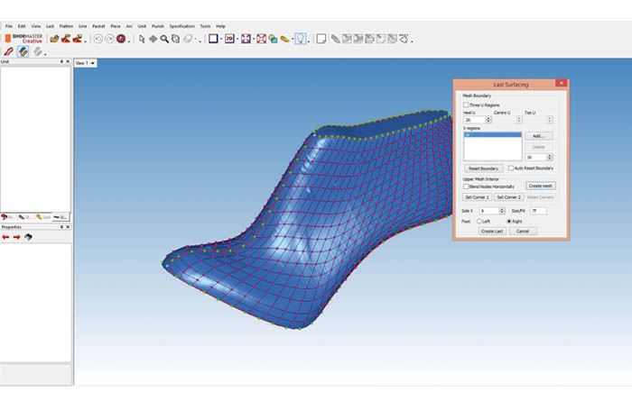The width and height of the screenshot is (632, 410).
Task: Click the open folder toolbar icon
Action: 55,39
